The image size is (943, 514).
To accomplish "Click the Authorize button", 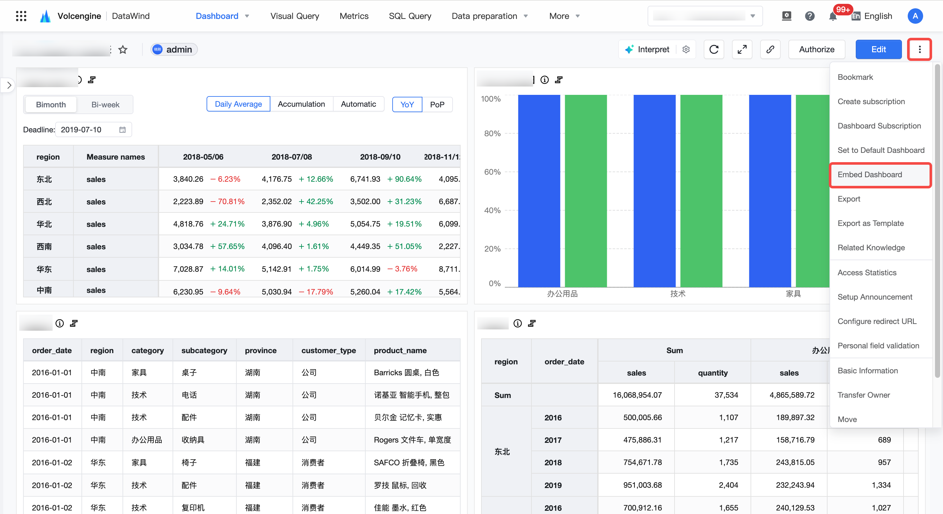I will 817,49.
